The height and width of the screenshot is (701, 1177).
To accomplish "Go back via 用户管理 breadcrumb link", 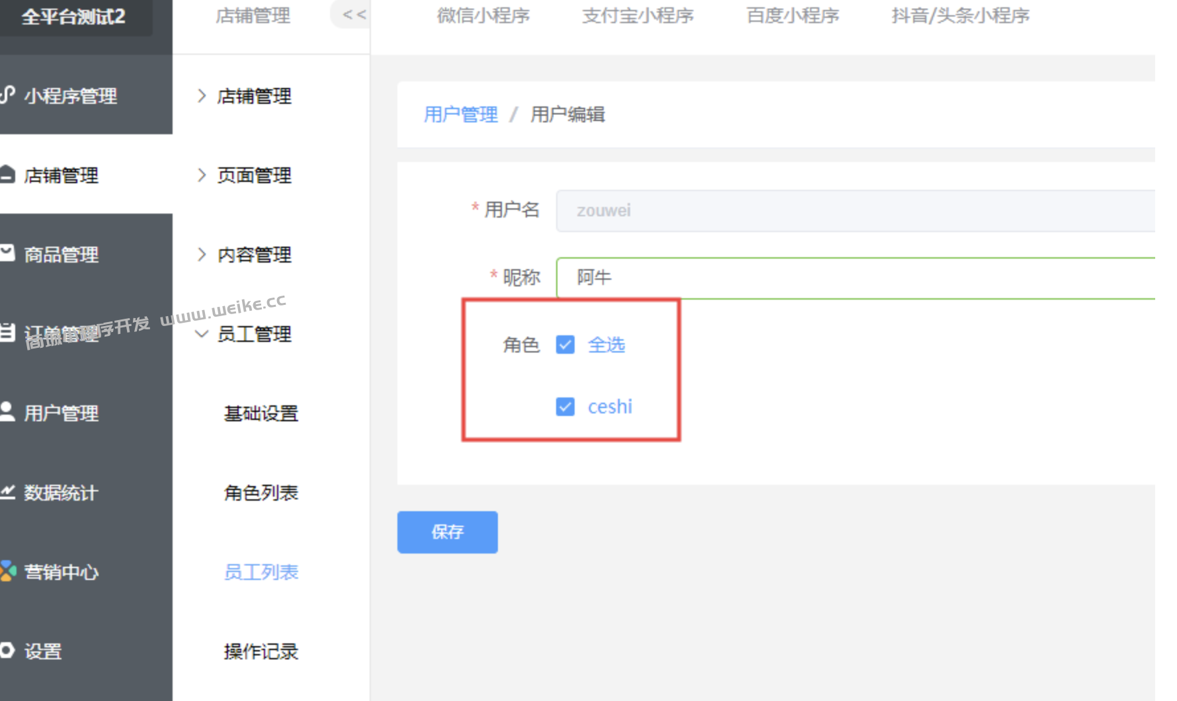I will pyautogui.click(x=461, y=114).
